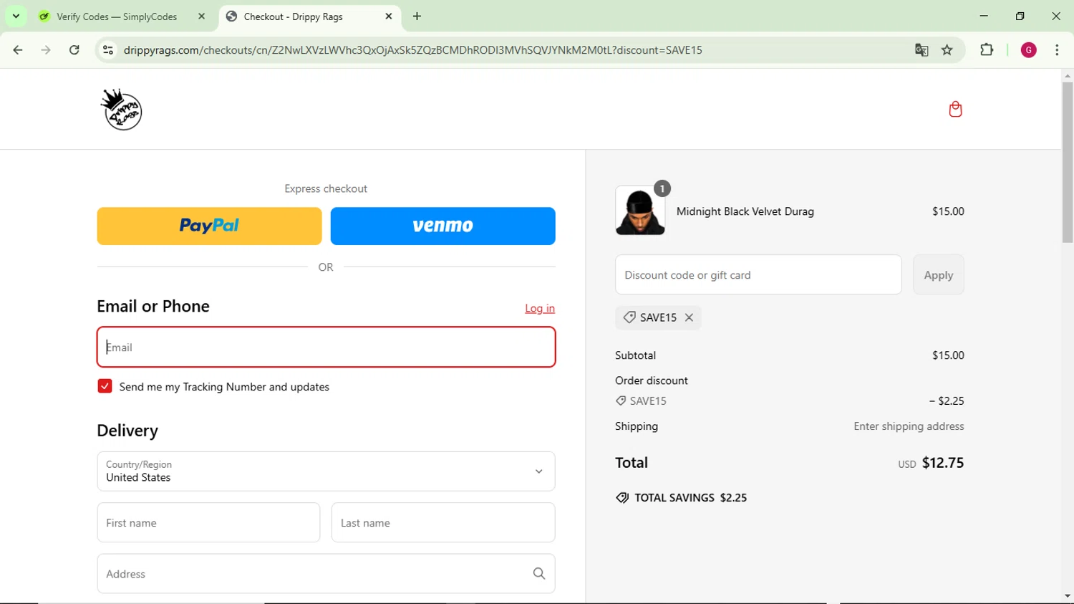Open the Extensions puzzle icon
This screenshot has height=604, width=1074.
(x=987, y=50)
